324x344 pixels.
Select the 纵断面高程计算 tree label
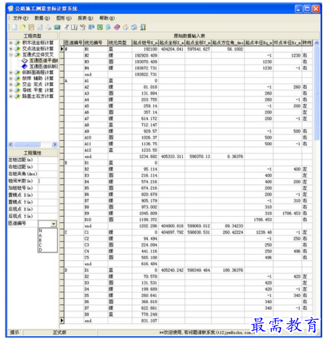(x=38, y=73)
